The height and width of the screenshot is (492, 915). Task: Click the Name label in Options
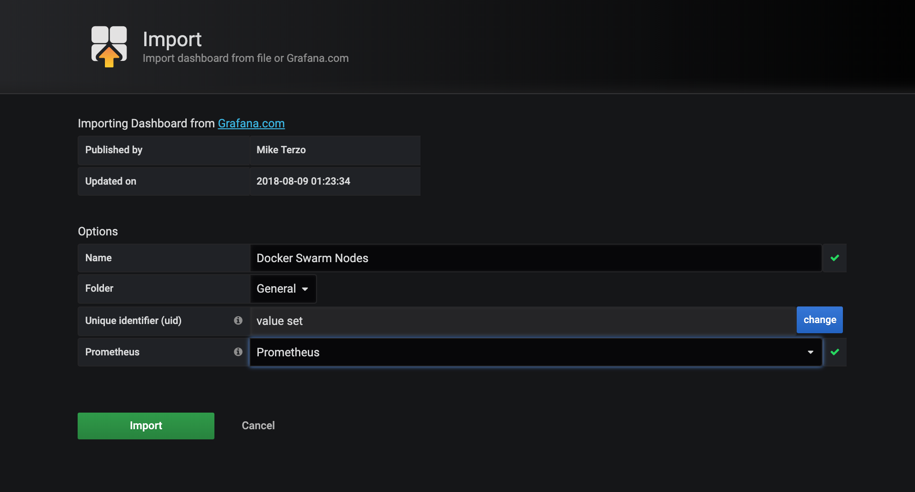98,258
